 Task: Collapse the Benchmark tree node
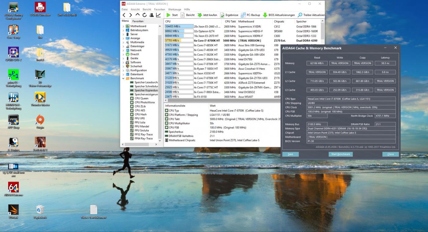[x=123, y=78]
